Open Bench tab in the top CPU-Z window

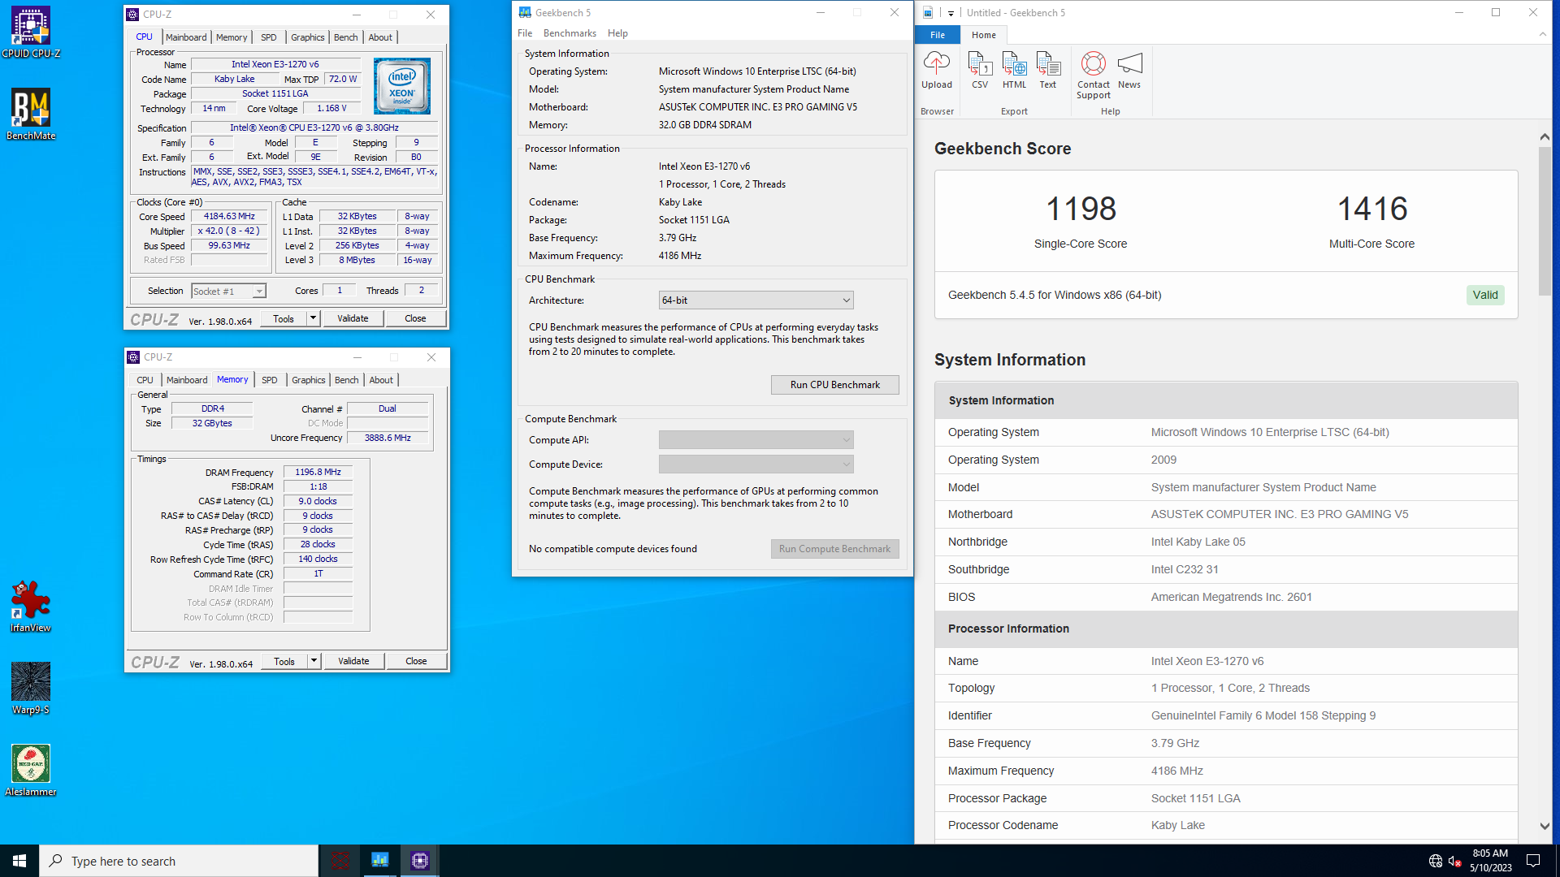pyautogui.click(x=345, y=37)
